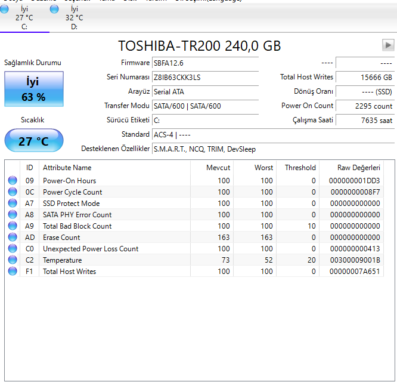Click the Raw Değerleri column header
Screen dimensions: 397x382
tap(352, 168)
